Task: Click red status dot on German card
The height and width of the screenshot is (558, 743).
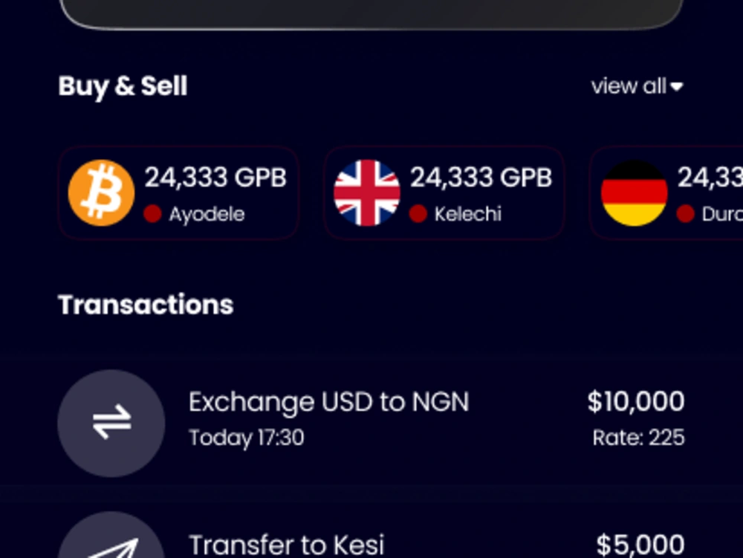Action: coord(685,214)
